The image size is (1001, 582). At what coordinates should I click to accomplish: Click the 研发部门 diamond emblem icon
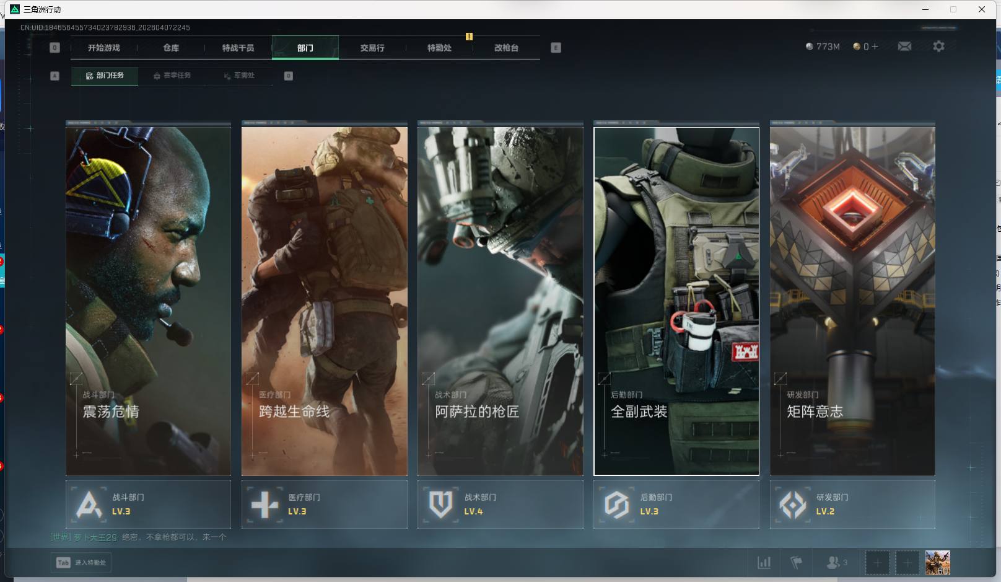(x=792, y=505)
